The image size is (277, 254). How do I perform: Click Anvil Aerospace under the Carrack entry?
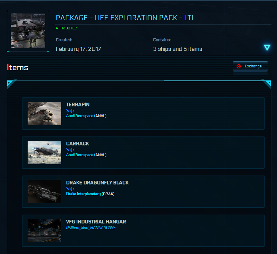click(80, 155)
